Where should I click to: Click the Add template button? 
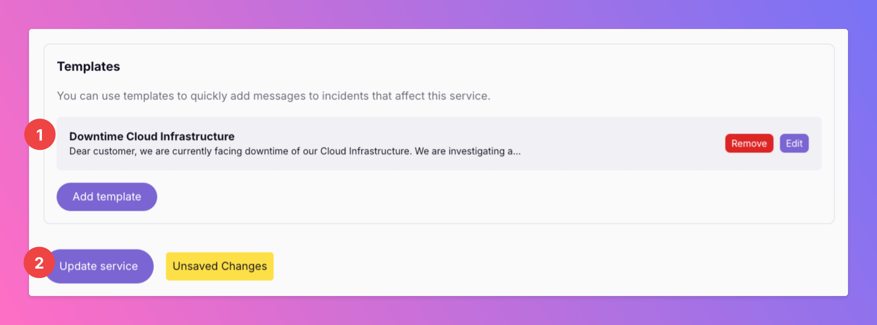(107, 197)
